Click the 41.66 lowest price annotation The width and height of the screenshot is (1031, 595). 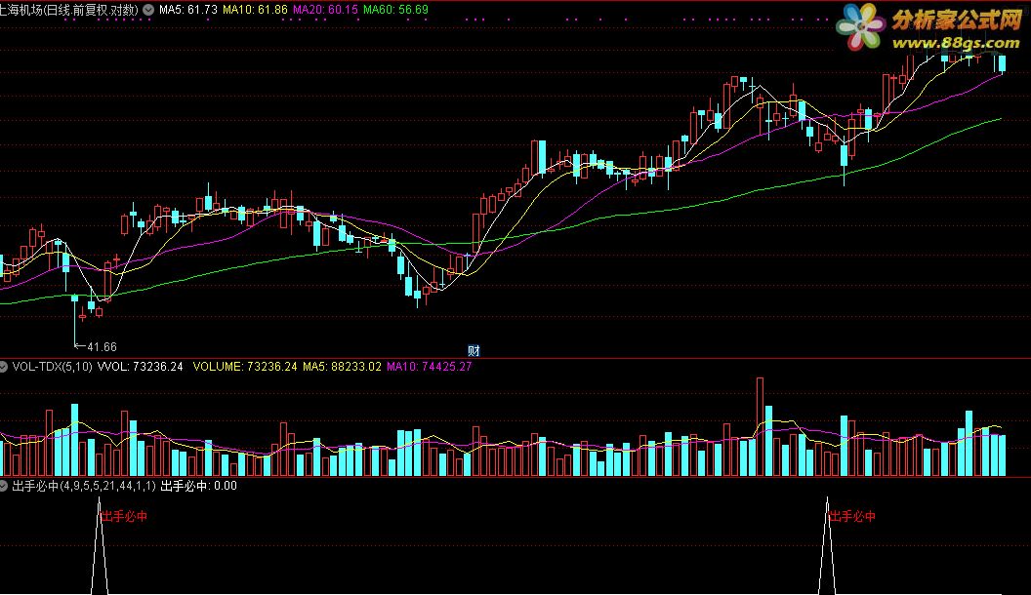(x=102, y=346)
